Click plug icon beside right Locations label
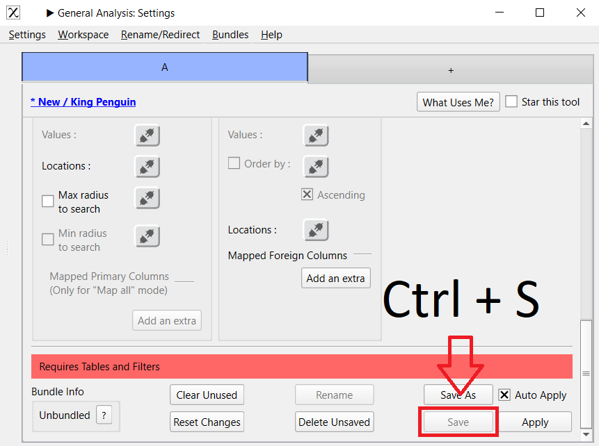The width and height of the screenshot is (599, 446). coord(316,230)
